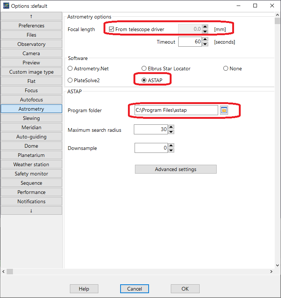Set solver software to None

click(x=226, y=68)
